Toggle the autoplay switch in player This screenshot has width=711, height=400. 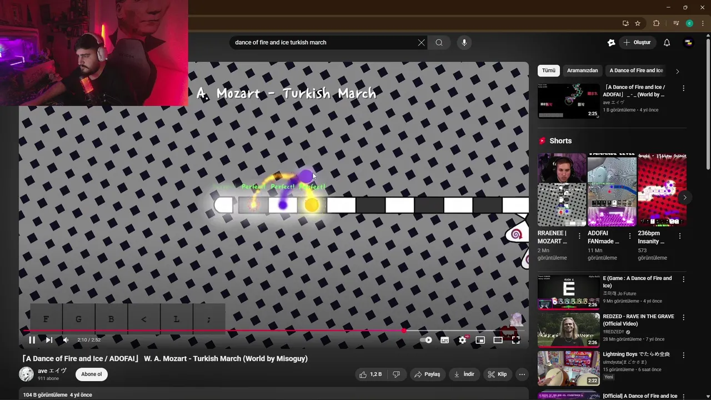426,340
